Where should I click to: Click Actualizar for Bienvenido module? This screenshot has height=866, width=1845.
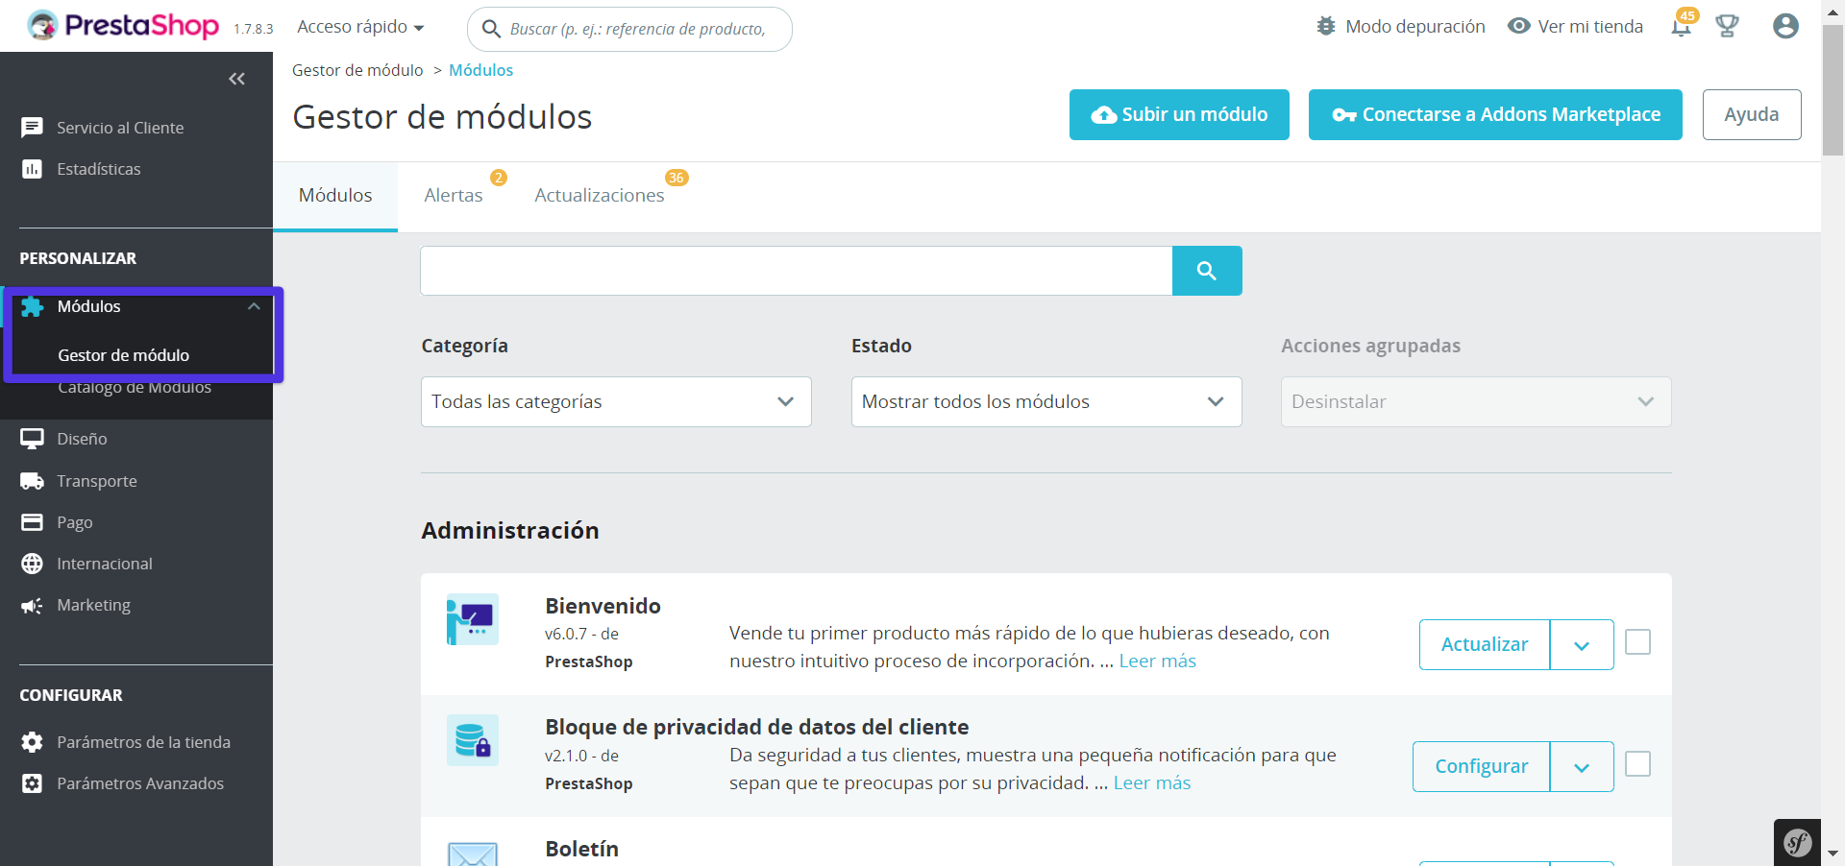(x=1485, y=645)
